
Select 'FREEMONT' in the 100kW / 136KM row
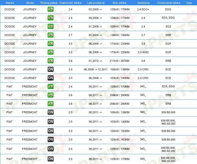(30, 112)
